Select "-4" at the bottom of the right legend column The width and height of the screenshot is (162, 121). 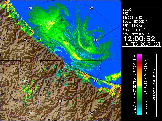tap(145, 113)
